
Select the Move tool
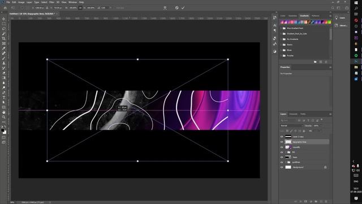pos(4,19)
